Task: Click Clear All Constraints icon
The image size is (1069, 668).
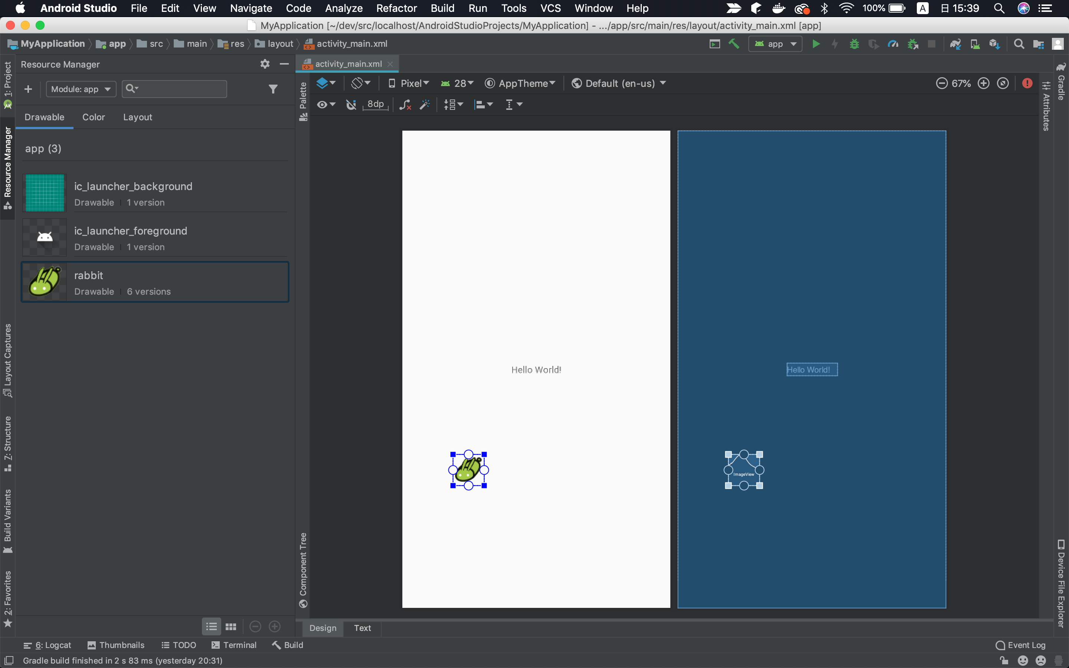Action: click(405, 105)
